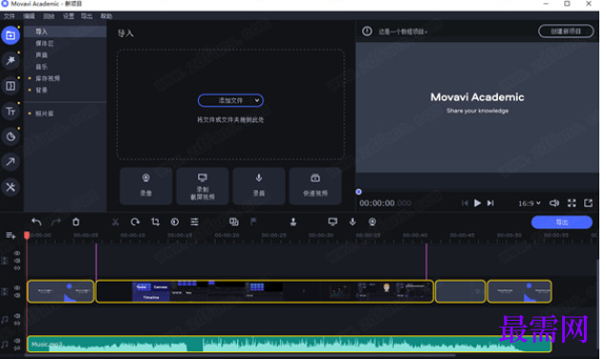Click the info icon above preview
The height and width of the screenshot is (359, 606).
[367, 32]
